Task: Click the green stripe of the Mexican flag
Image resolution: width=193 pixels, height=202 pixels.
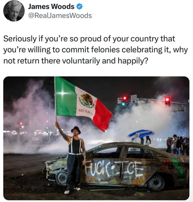Action: tap(65, 97)
